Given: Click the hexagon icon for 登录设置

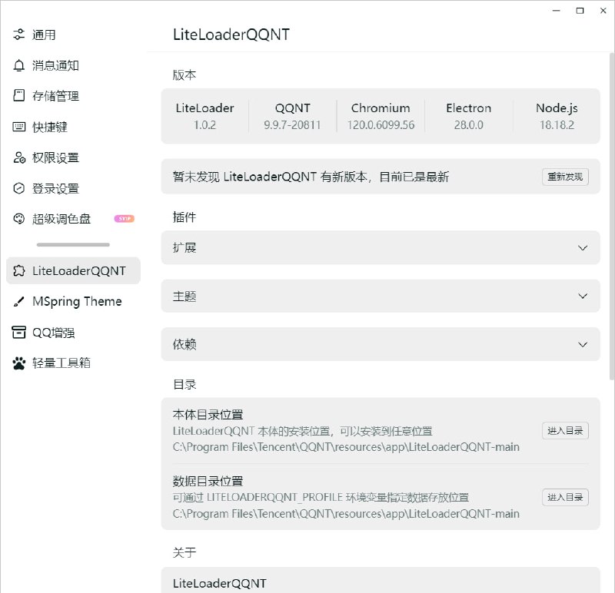Looking at the screenshot, I should pos(18,188).
